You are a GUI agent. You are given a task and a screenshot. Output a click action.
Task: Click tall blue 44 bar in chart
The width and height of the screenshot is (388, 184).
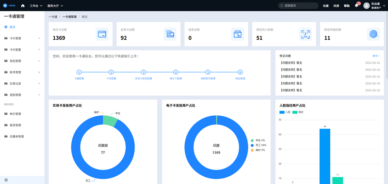point(324,156)
